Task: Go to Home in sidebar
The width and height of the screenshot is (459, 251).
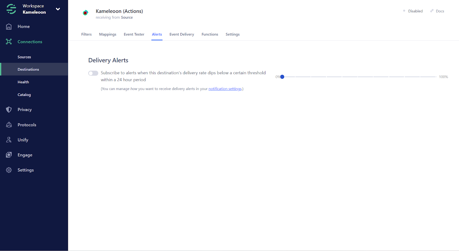Action: point(24,27)
